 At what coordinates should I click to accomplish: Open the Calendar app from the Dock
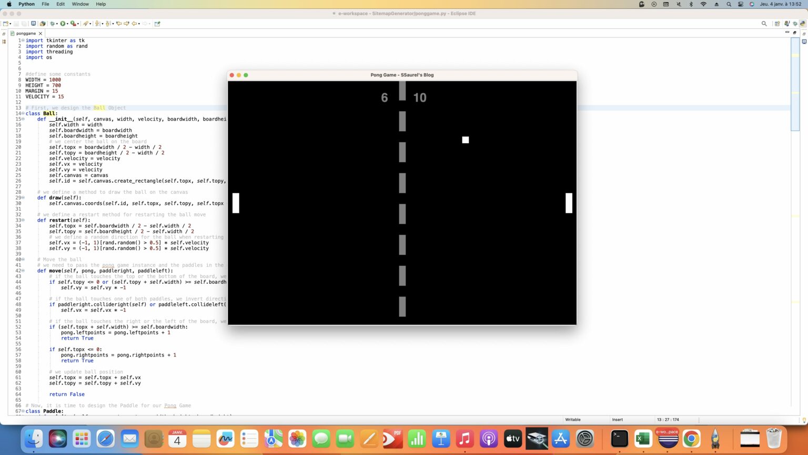point(178,438)
